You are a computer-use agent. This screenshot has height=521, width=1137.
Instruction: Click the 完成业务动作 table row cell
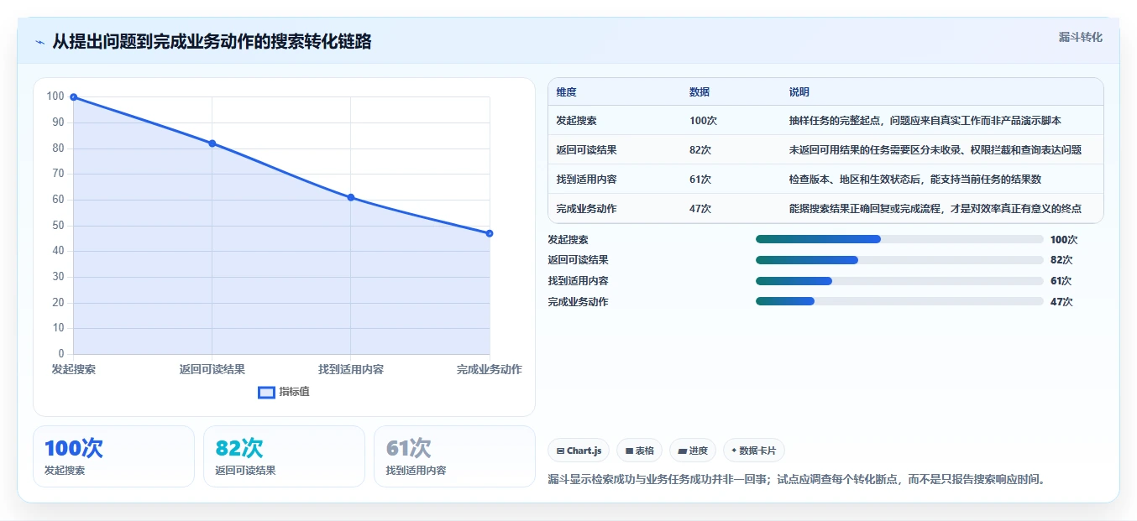586,209
